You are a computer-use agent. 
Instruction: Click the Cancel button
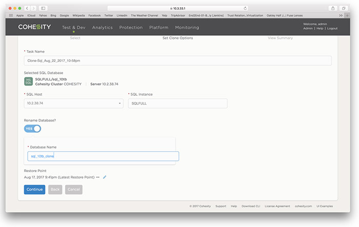(73, 190)
